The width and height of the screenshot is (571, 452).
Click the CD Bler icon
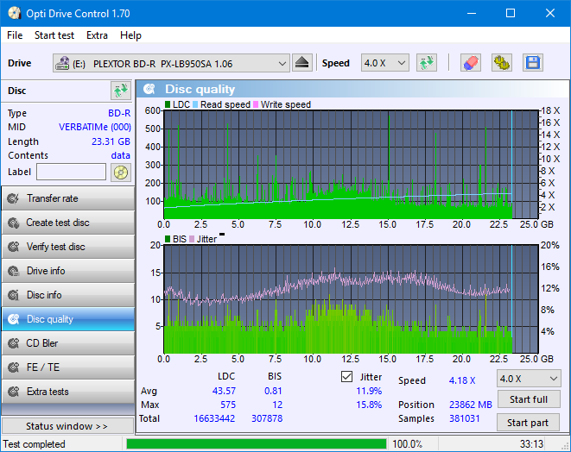click(14, 343)
